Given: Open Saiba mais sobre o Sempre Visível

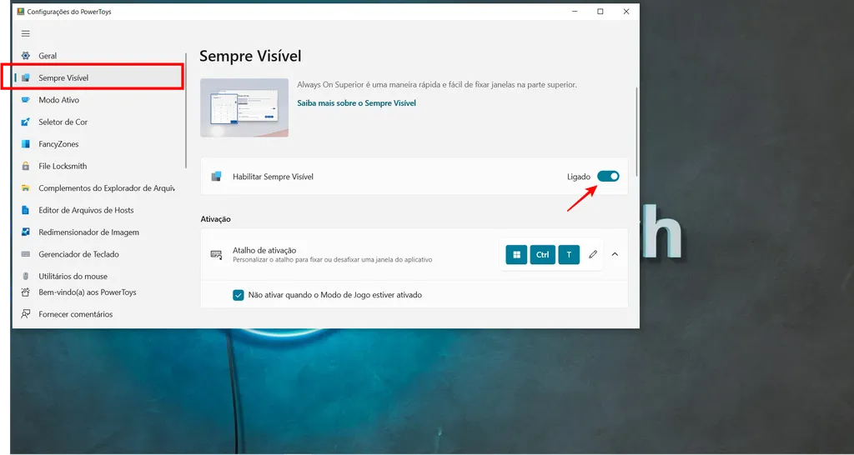Looking at the screenshot, I should 356,103.
